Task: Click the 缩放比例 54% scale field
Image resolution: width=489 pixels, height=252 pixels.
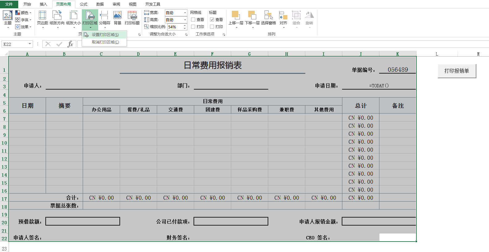Action: point(175,27)
